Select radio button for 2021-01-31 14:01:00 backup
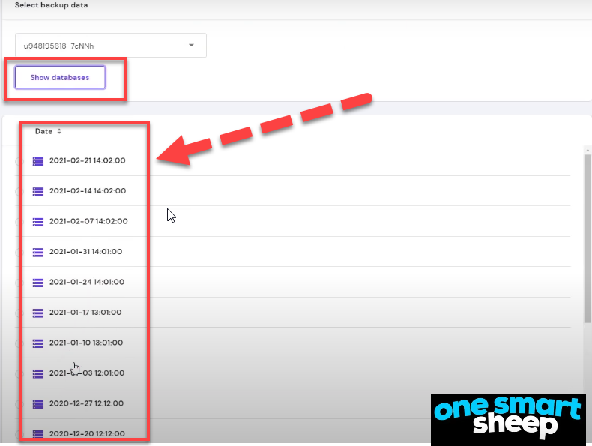 (x=19, y=253)
